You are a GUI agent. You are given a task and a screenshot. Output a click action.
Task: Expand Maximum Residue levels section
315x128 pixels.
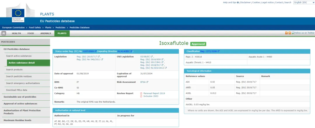tap(17, 120)
